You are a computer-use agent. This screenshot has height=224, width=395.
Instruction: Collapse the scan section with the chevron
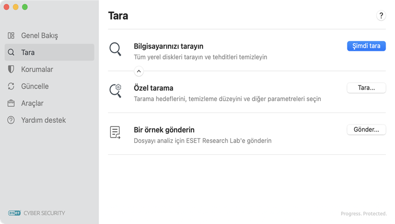tap(138, 71)
